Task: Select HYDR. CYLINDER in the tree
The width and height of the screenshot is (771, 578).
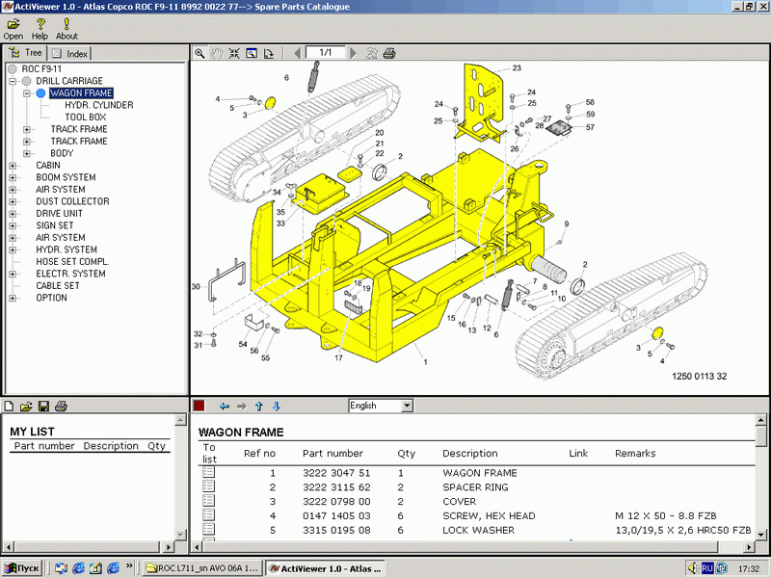Action: (x=98, y=105)
